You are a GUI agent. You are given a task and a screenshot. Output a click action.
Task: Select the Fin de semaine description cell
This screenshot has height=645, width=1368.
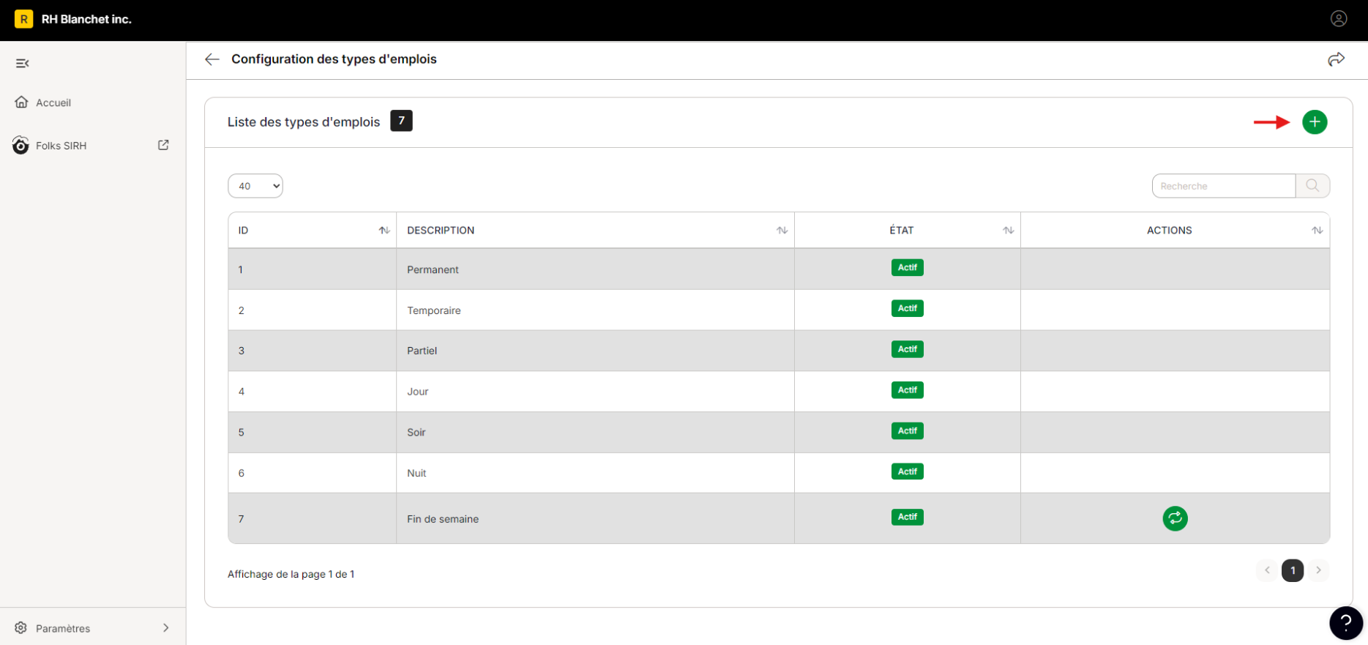coord(595,518)
